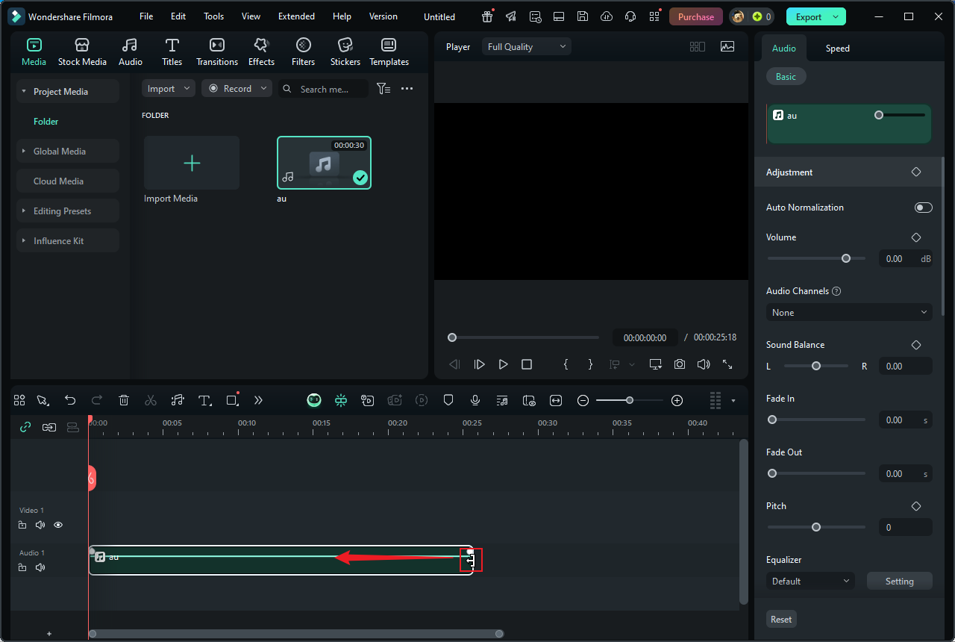This screenshot has width=955, height=642.
Task: Open the Full Quality player dropdown
Action: click(526, 46)
